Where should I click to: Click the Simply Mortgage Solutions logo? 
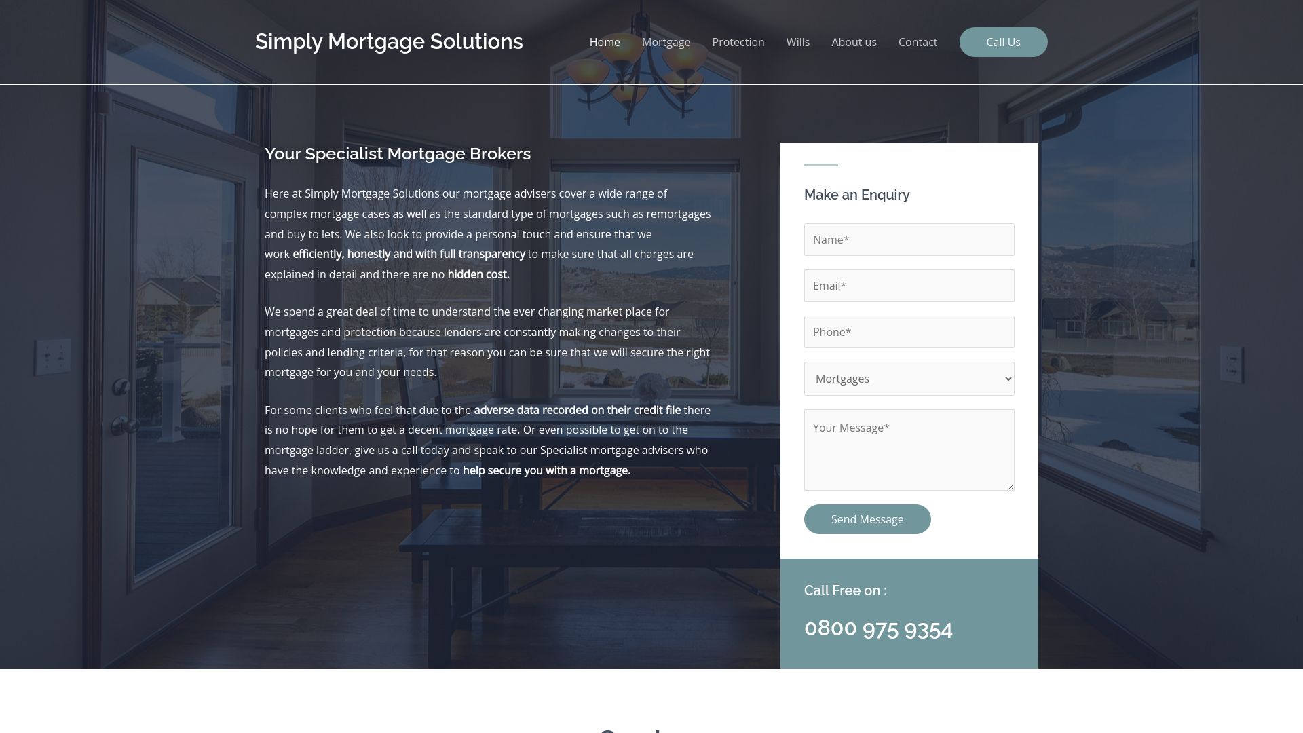click(390, 41)
